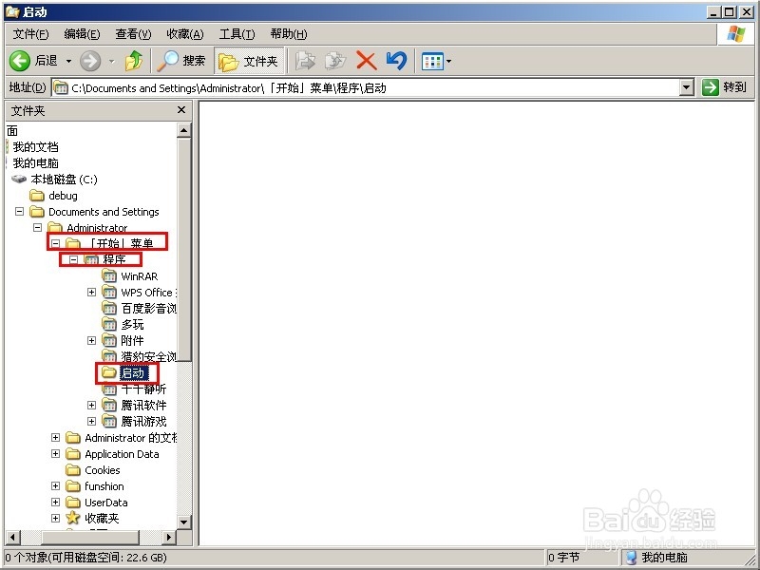Select Administrator 的文档 folder
This screenshot has height=570, width=760.
(131, 438)
